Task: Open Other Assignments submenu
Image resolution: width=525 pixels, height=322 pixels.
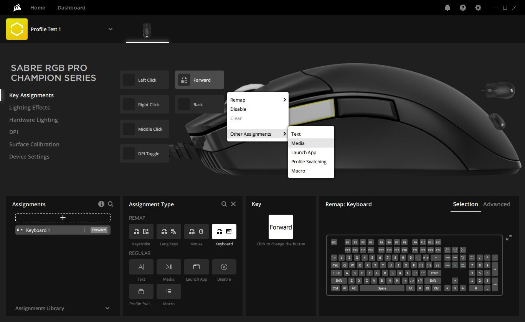Action: click(258, 134)
